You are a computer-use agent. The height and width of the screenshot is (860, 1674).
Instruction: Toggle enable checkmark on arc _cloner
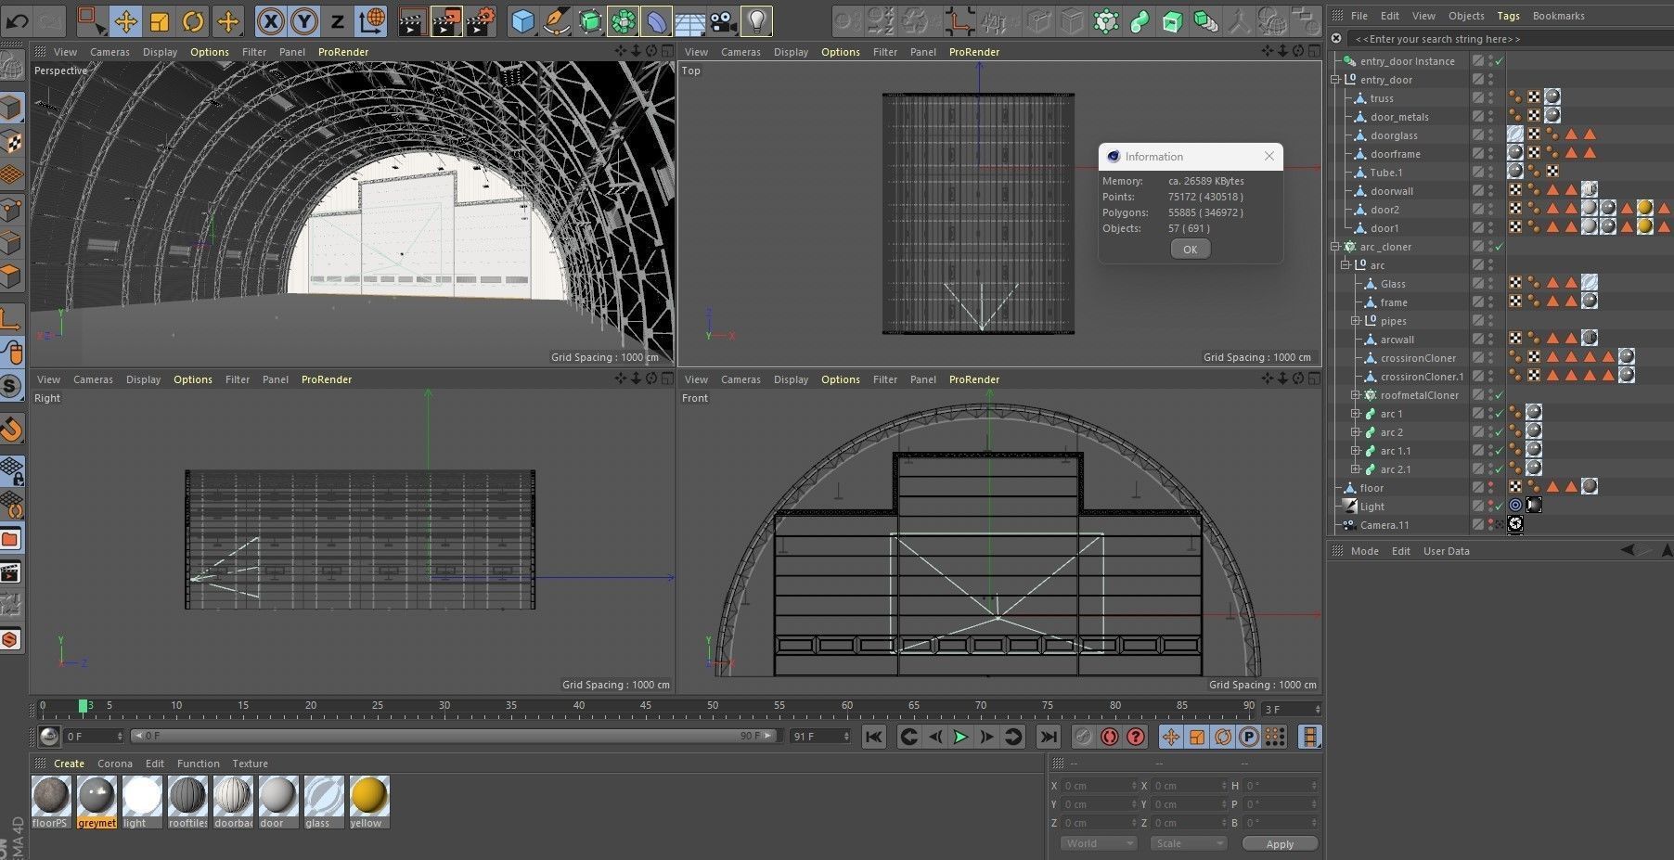tap(1500, 247)
